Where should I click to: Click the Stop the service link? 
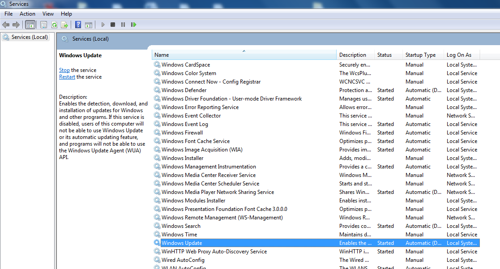pyautogui.click(x=64, y=70)
